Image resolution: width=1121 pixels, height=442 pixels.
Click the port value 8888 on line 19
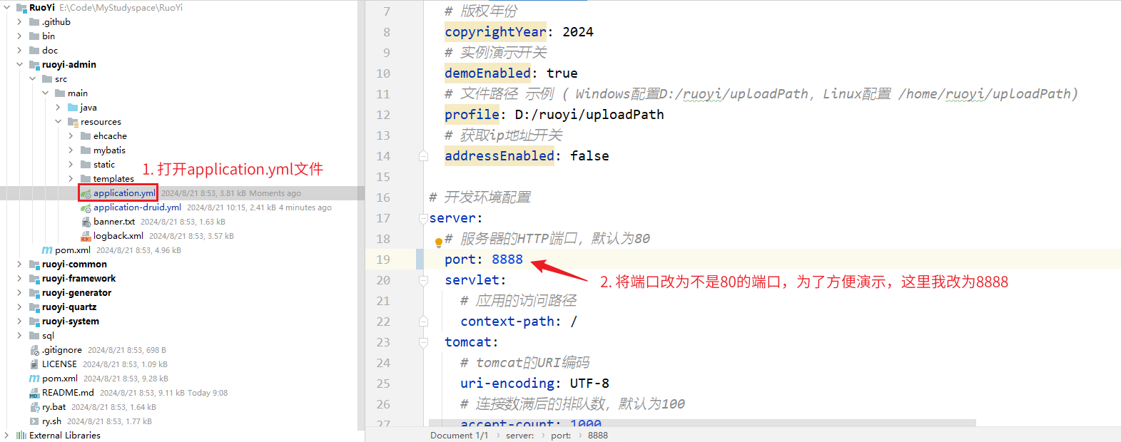[507, 259]
